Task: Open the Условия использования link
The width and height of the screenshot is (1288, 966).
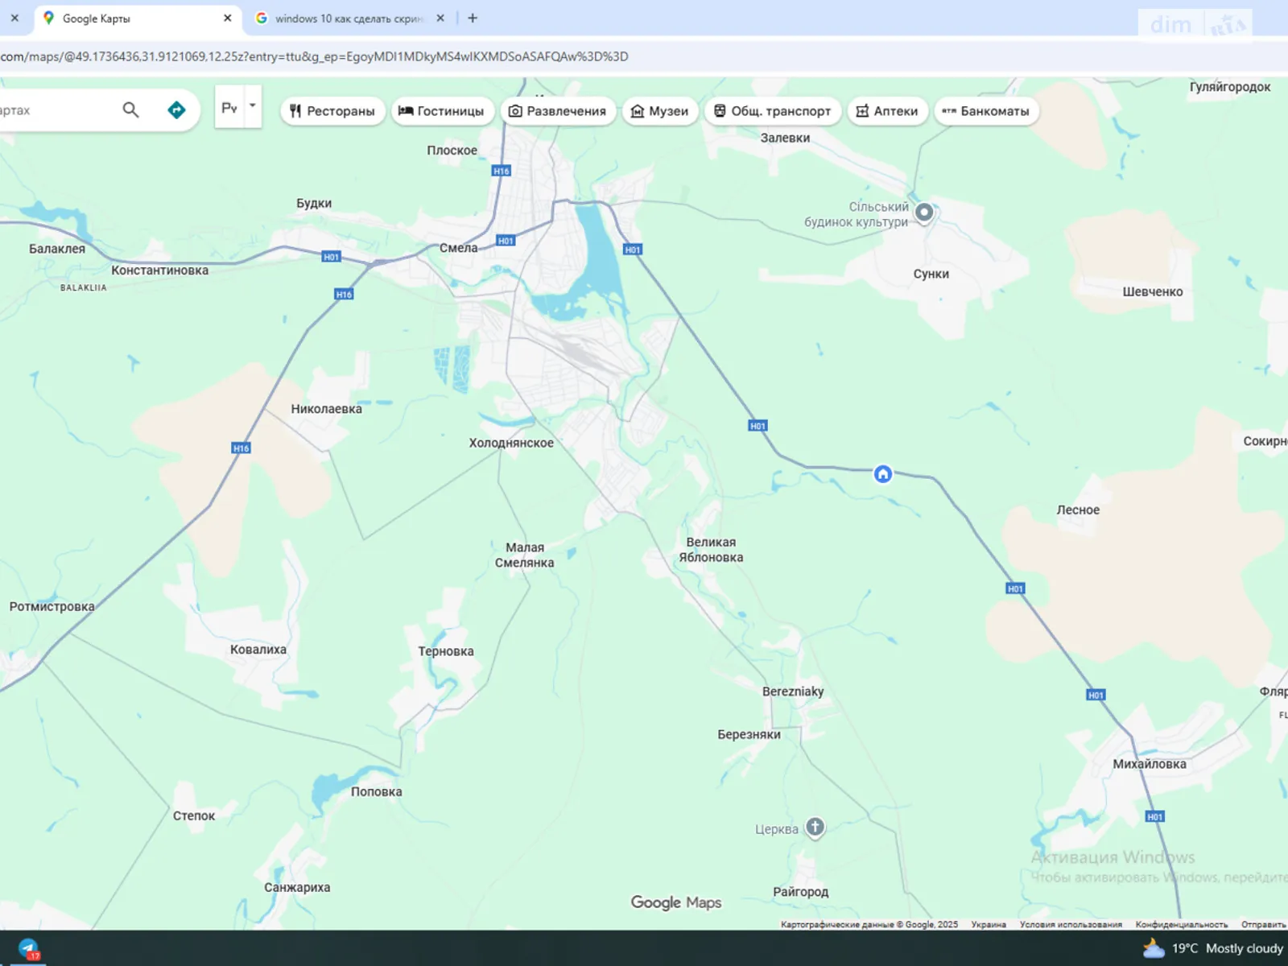Action: pyautogui.click(x=1070, y=925)
